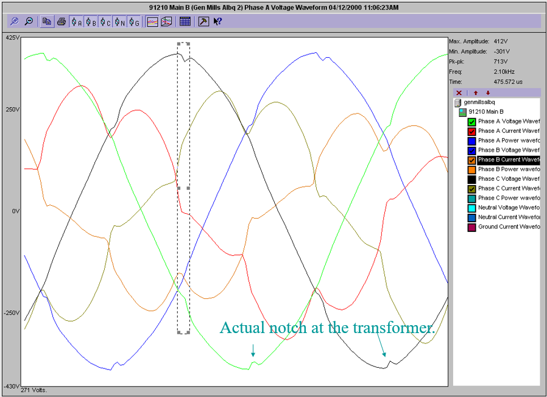
Task: Activate the What's This help pointer
Action: tap(217, 21)
